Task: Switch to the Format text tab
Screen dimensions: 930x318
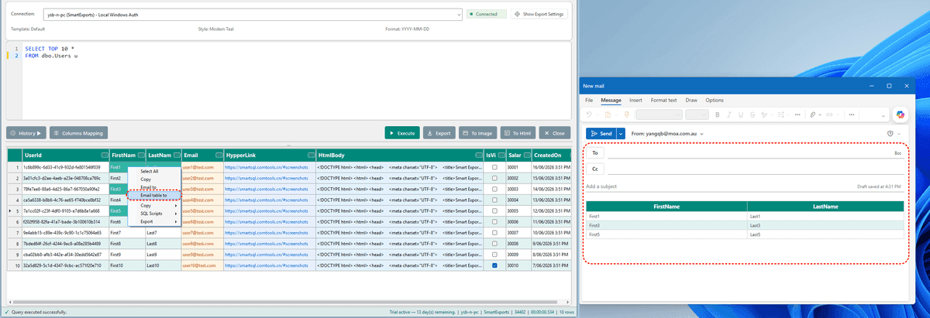Action: (x=663, y=100)
